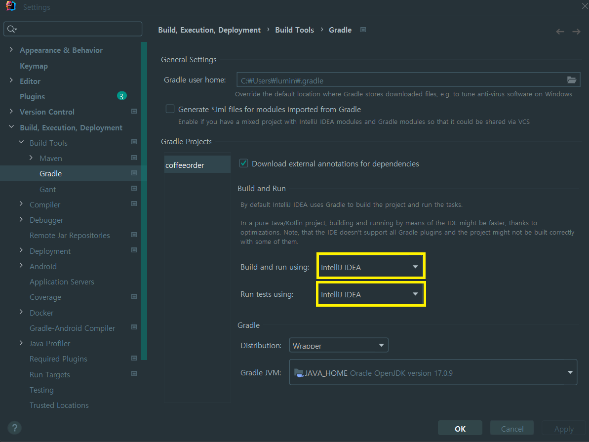
Task: Open Testing settings page
Action: pos(41,390)
